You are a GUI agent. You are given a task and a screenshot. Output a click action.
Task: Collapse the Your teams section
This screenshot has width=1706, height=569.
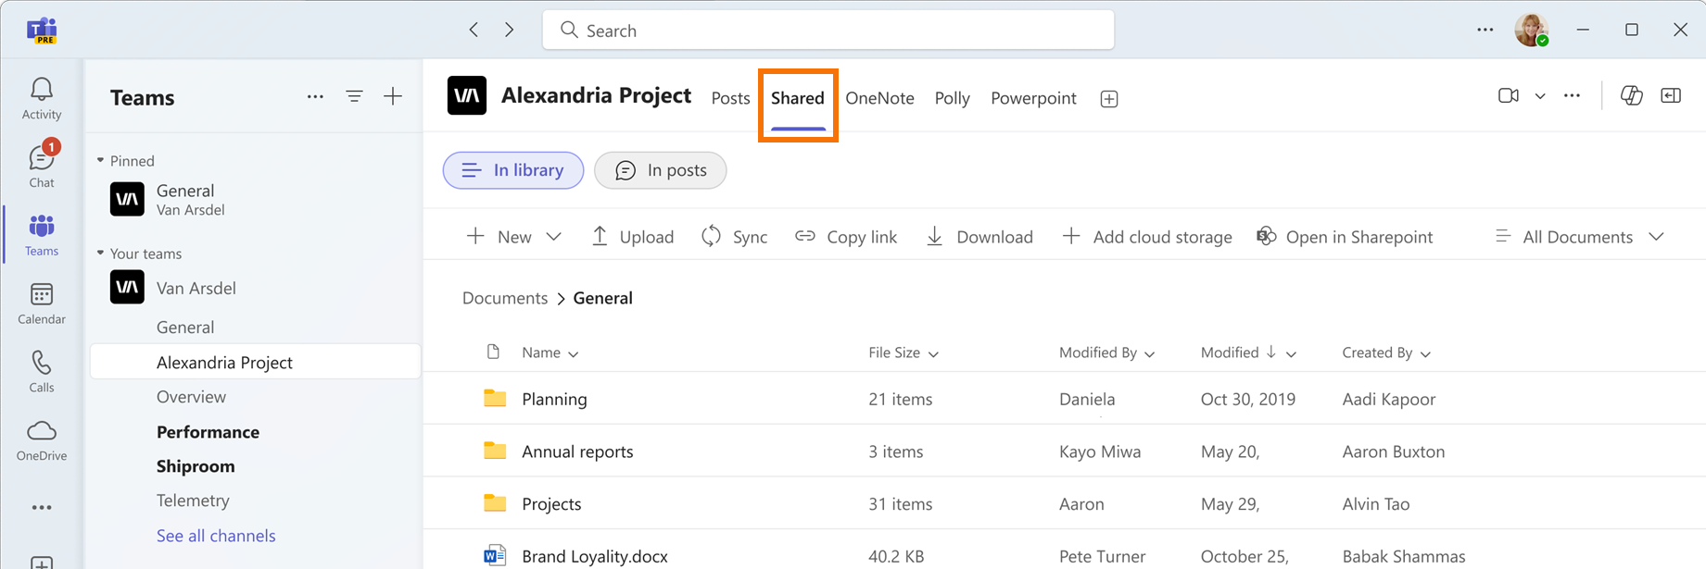tap(100, 253)
